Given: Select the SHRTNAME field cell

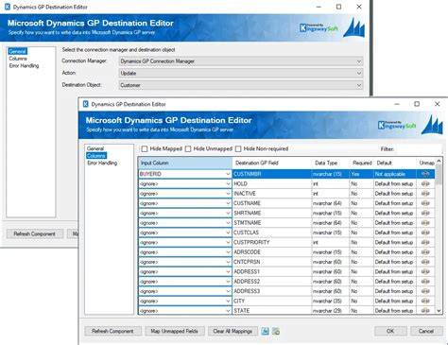Looking at the screenshot, I should [x=272, y=213].
